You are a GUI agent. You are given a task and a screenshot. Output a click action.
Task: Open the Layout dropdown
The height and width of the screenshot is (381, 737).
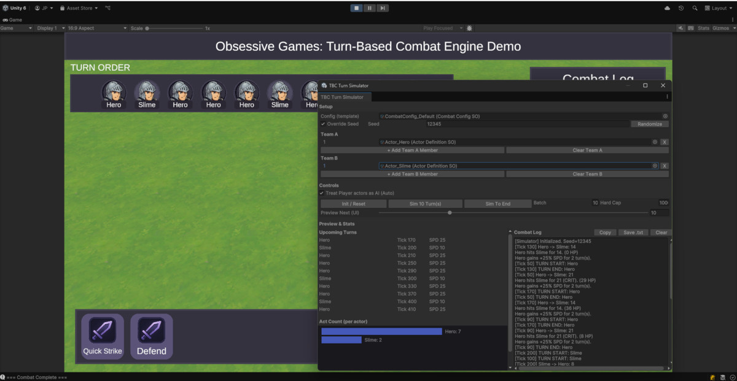click(717, 8)
